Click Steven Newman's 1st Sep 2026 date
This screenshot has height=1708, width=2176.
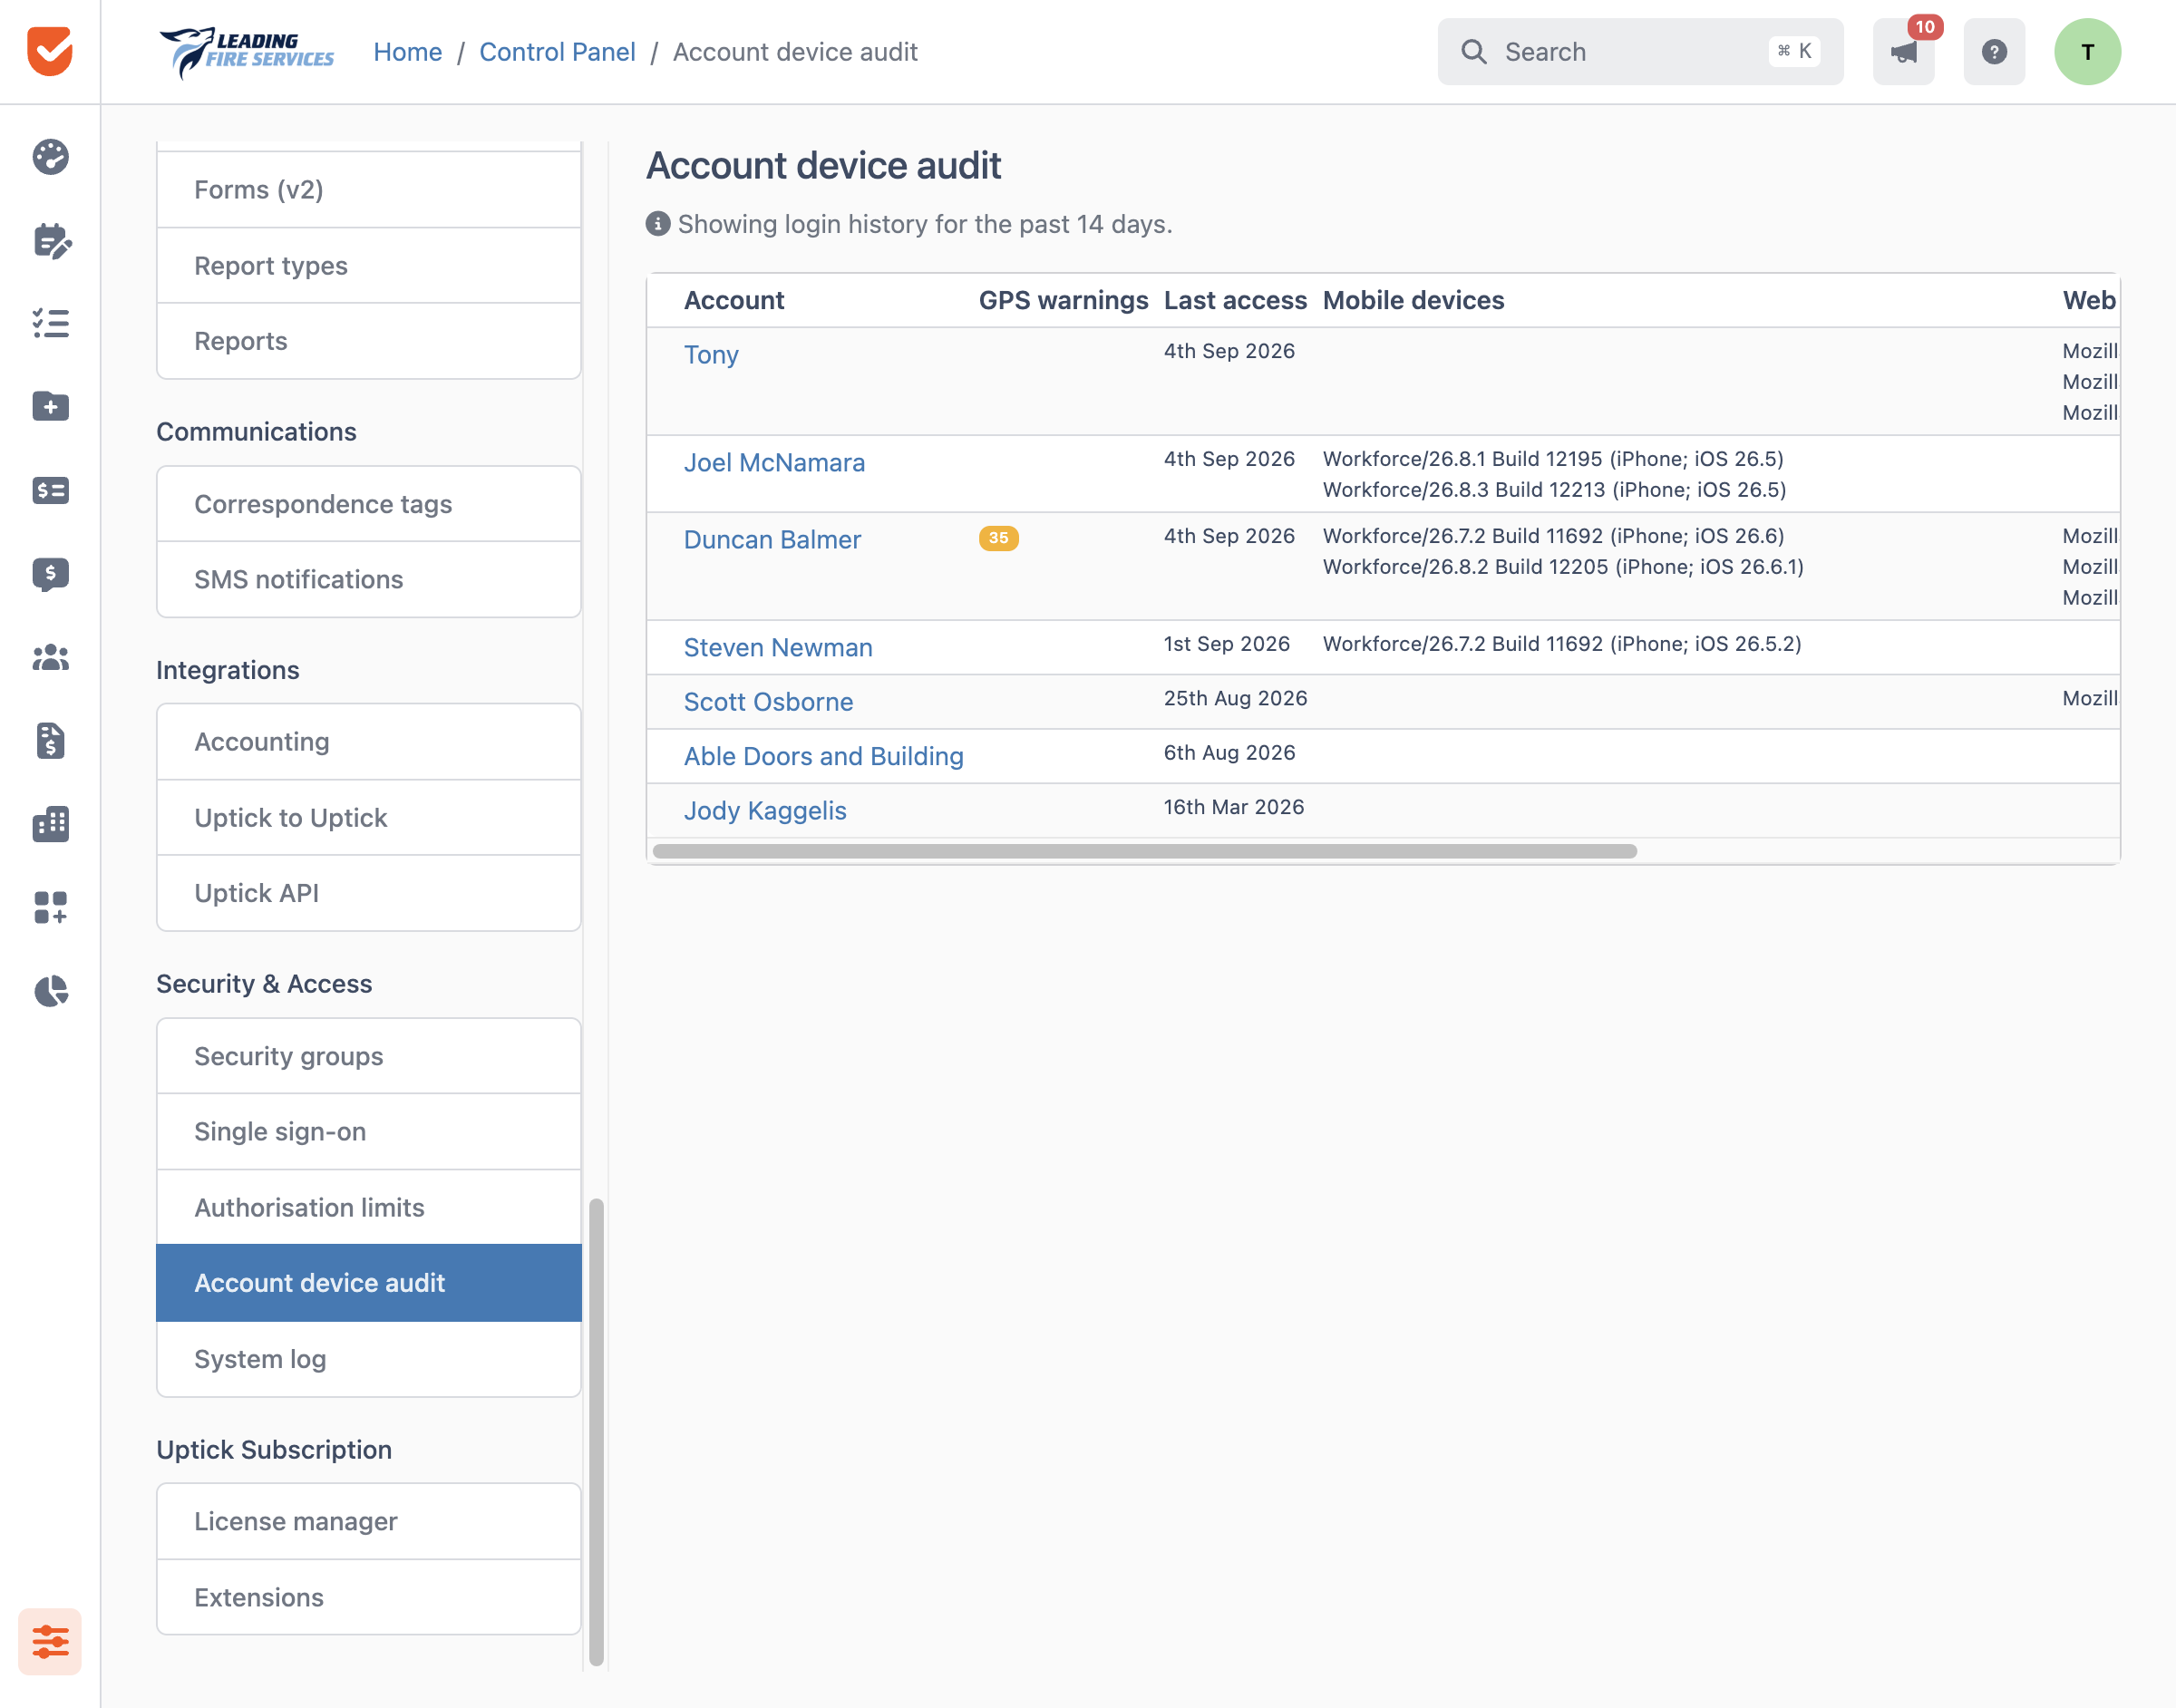coord(1226,644)
